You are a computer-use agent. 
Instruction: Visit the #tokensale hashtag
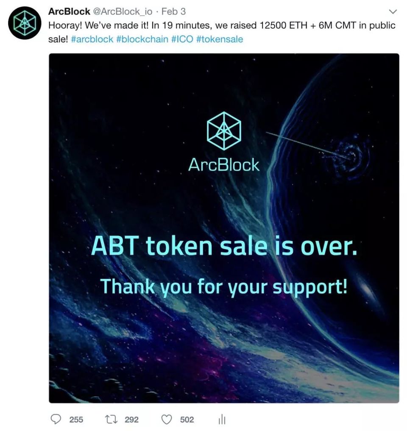coord(220,39)
